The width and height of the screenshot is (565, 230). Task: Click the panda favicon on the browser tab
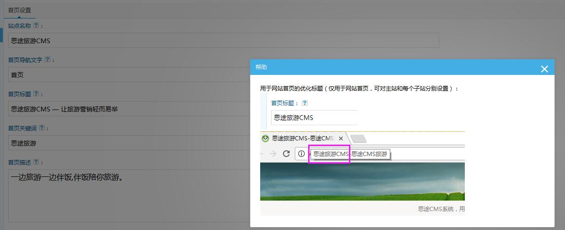[265, 138]
